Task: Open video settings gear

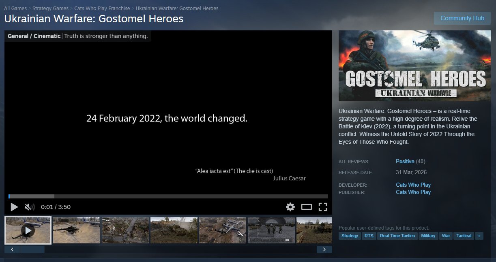Action: pyautogui.click(x=290, y=207)
